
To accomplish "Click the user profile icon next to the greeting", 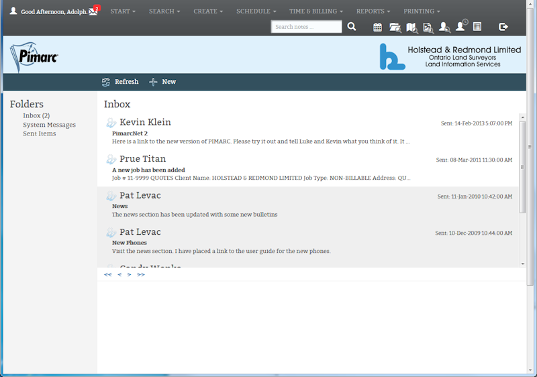I will [13, 11].
